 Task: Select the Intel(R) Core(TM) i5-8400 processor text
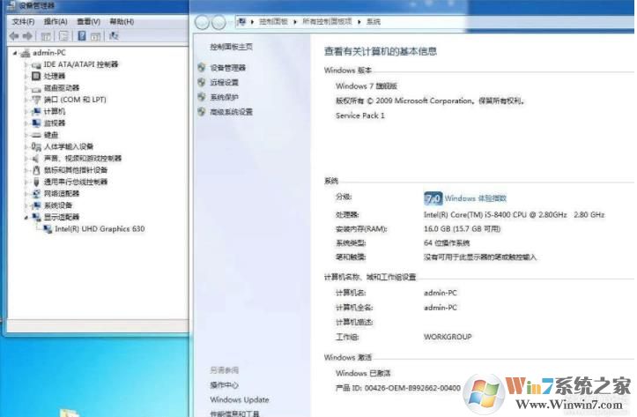pos(514,214)
